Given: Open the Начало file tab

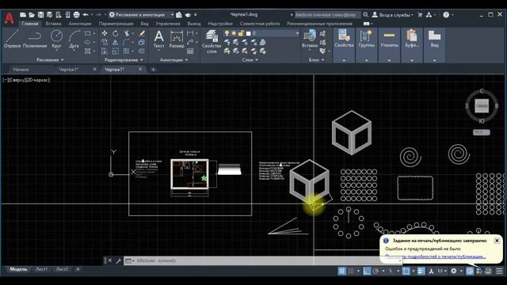Looking at the screenshot, I should [21, 70].
